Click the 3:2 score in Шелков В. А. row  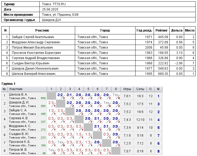tap(60, 95)
